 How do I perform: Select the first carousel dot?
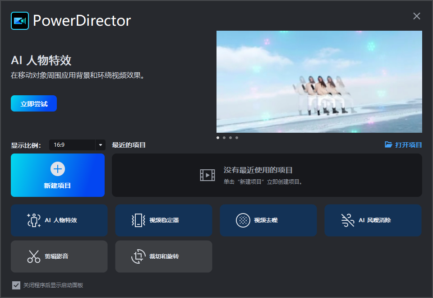pyautogui.click(x=218, y=138)
